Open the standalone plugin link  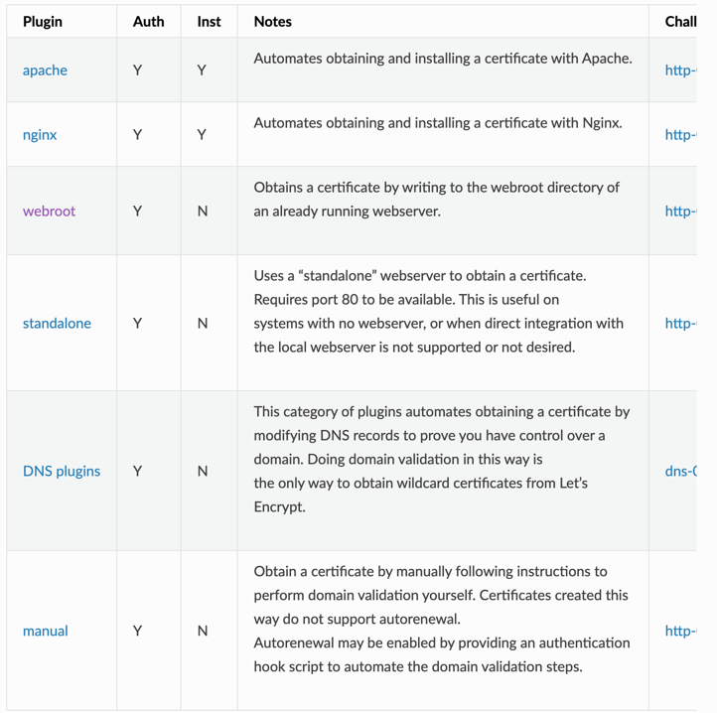pos(57,324)
